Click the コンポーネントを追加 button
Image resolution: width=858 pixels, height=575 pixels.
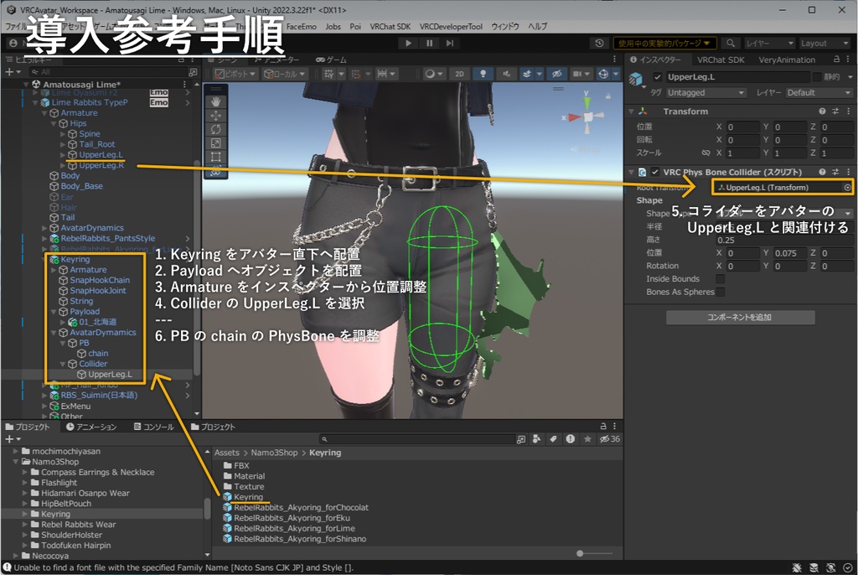click(x=739, y=316)
